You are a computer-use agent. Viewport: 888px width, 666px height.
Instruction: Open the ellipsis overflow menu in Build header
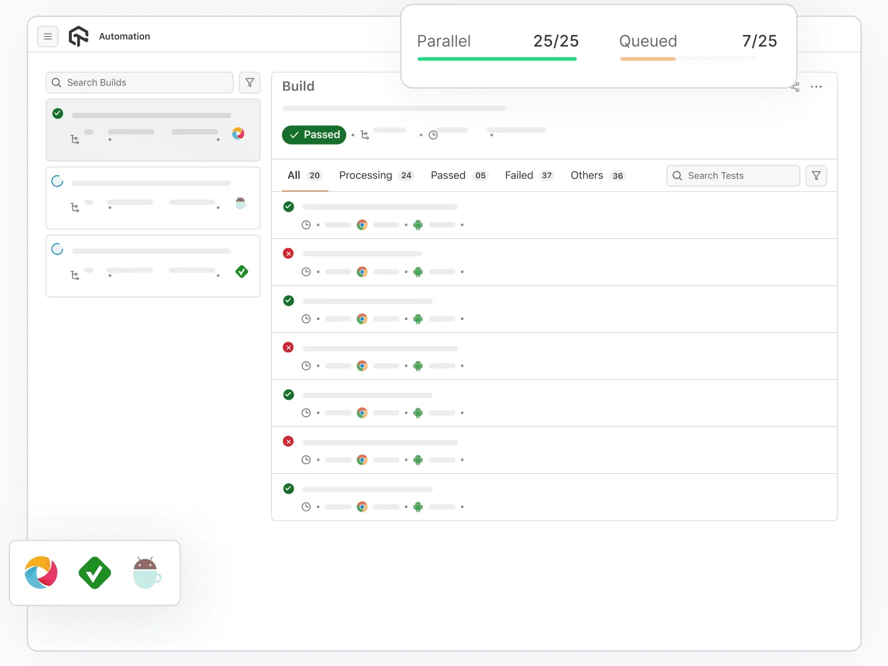point(816,87)
